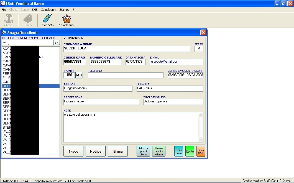The height and width of the screenshot is (183, 294).
Task: Click the highlighted client row starting with SEC
Action: pos(31,86)
